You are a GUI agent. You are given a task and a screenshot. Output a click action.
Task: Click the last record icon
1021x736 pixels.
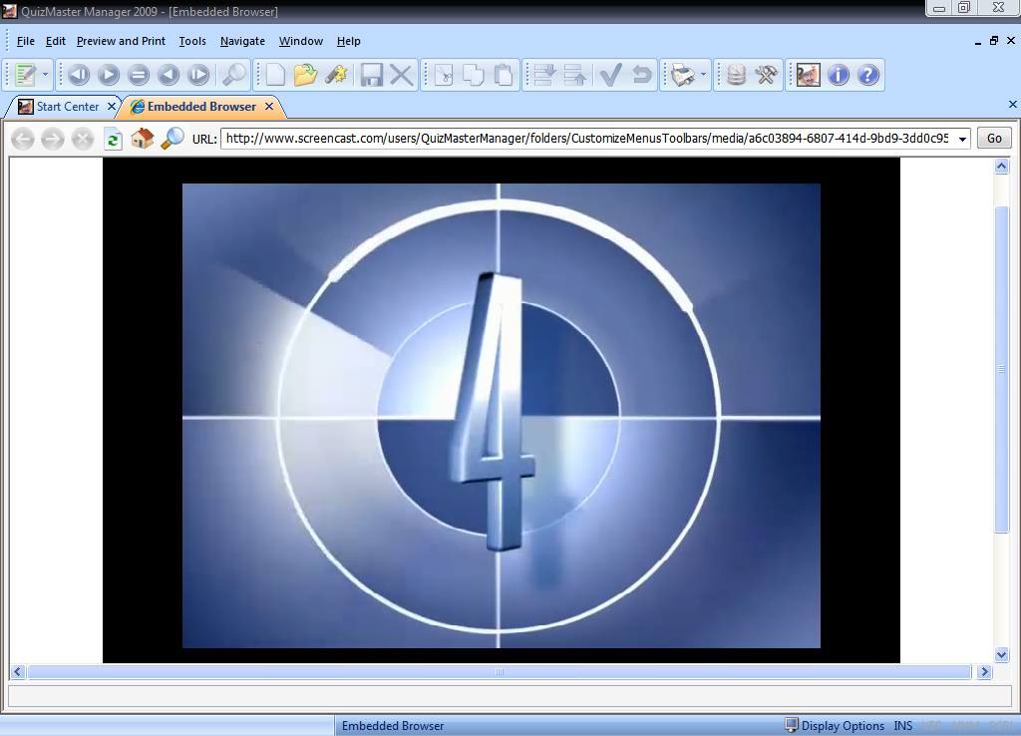click(x=198, y=75)
